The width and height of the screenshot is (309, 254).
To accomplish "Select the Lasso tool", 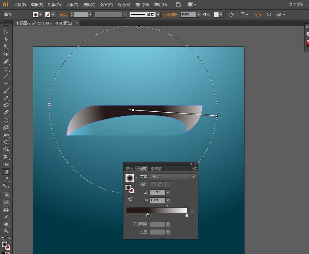I will tap(6, 54).
